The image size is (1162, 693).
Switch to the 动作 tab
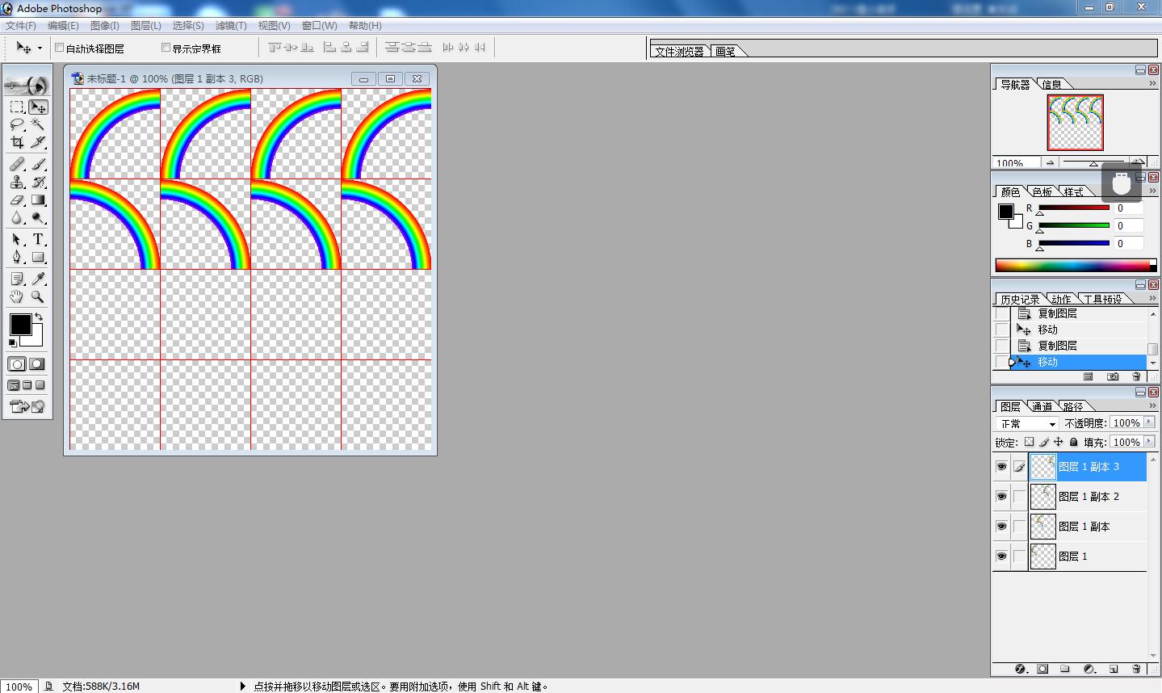pyautogui.click(x=1061, y=299)
